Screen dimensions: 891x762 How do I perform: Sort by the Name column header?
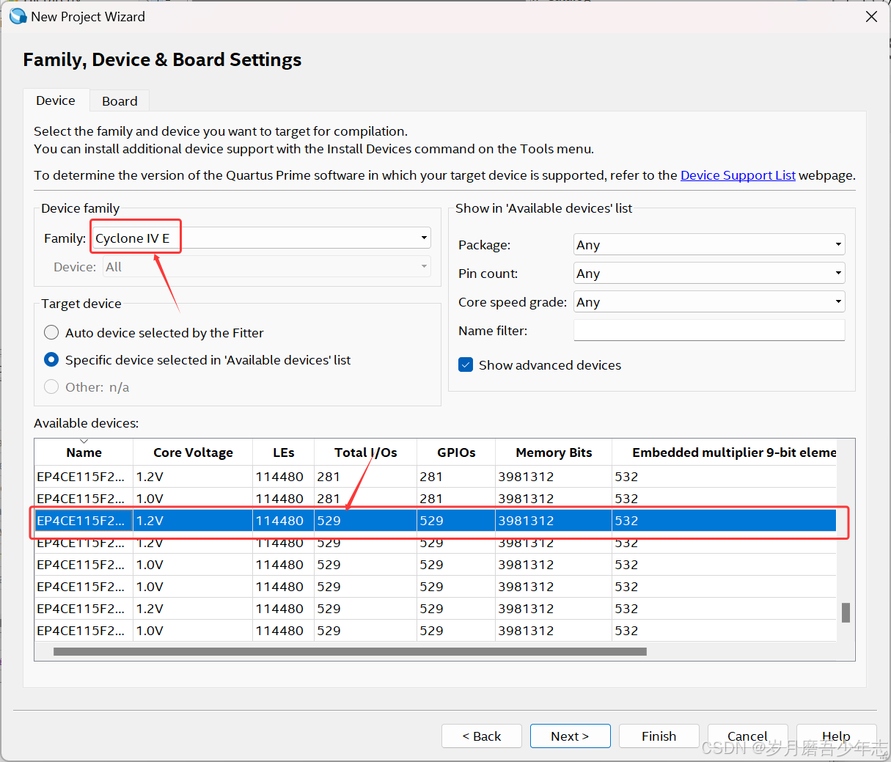(x=84, y=453)
